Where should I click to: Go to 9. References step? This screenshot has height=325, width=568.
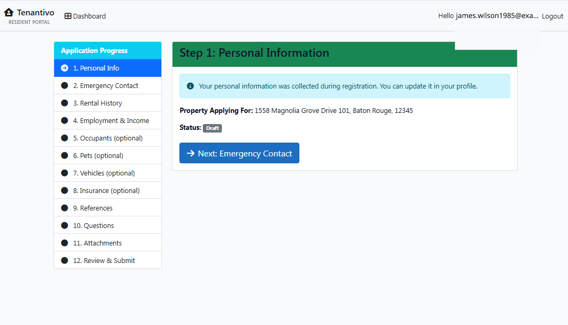[x=108, y=208]
